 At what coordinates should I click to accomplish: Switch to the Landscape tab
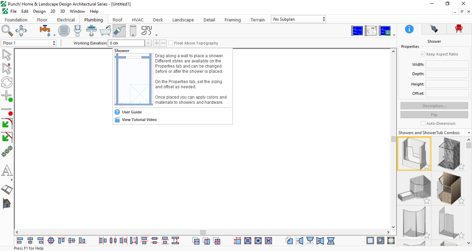tap(183, 20)
